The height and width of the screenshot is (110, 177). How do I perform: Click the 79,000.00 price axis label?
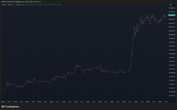point(172,54)
